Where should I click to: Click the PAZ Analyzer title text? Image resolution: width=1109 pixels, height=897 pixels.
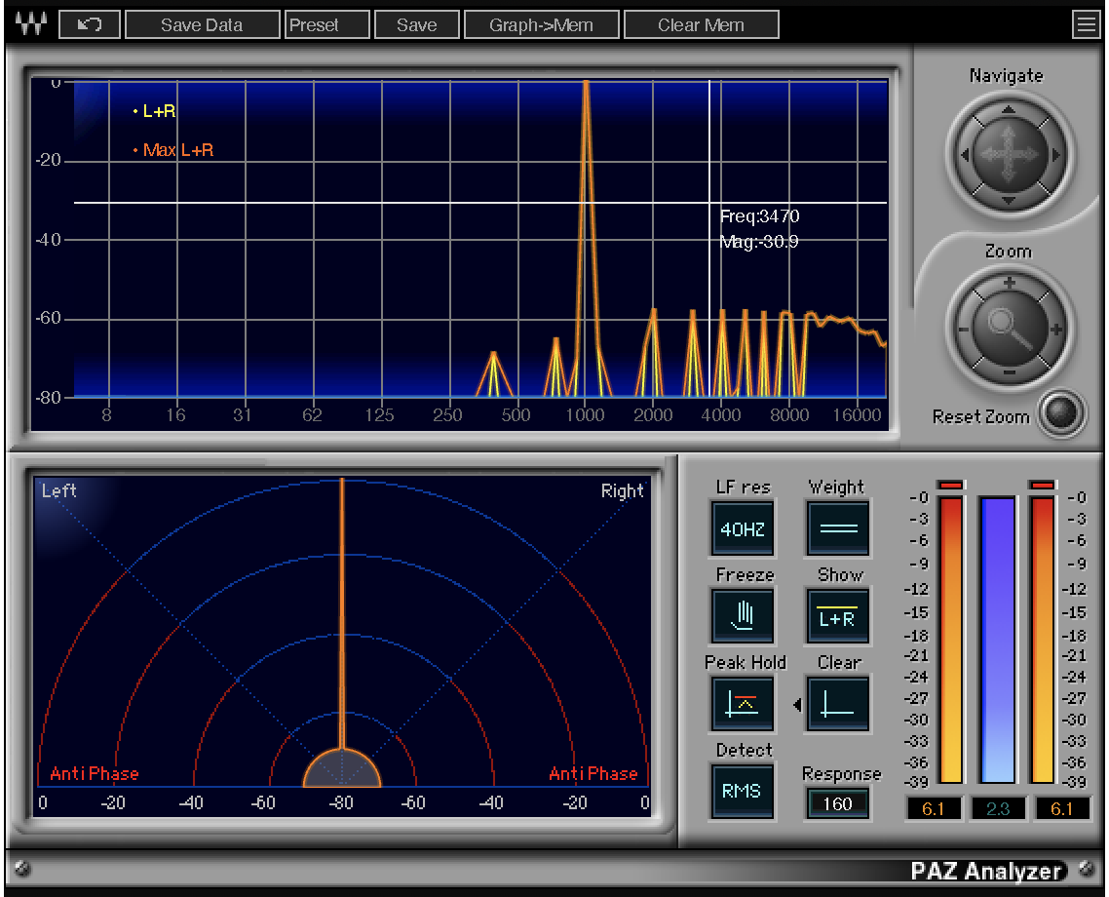[985, 871]
